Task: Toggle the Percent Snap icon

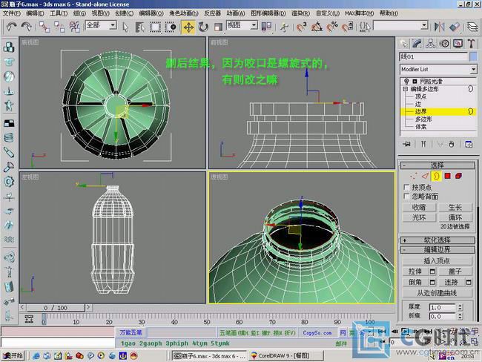Action: click(332, 27)
